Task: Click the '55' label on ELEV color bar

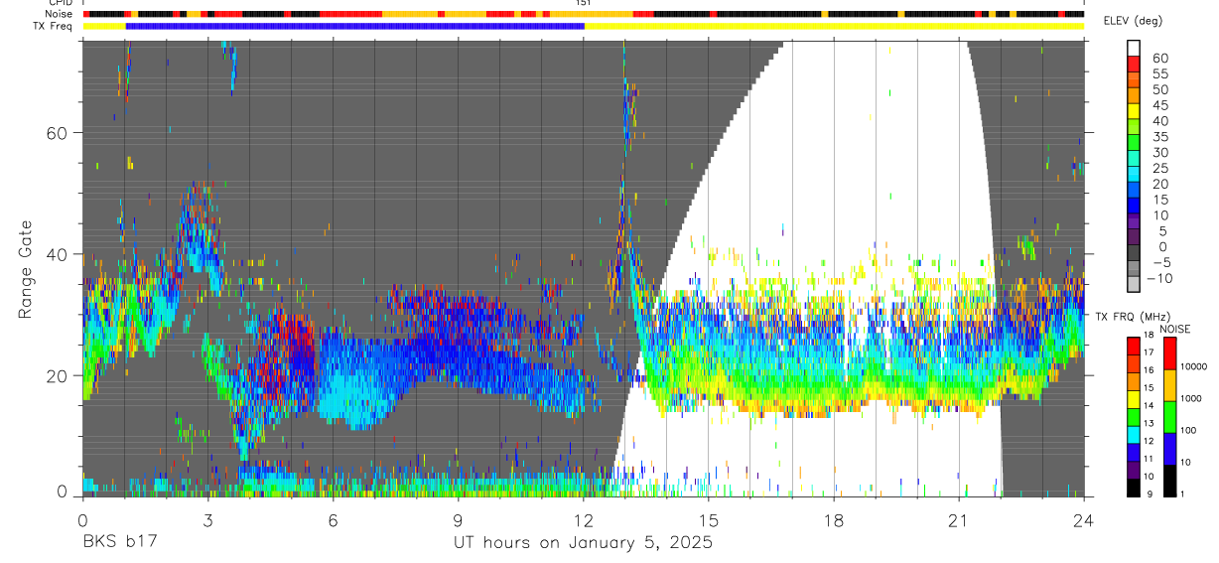Action: [x=1158, y=73]
